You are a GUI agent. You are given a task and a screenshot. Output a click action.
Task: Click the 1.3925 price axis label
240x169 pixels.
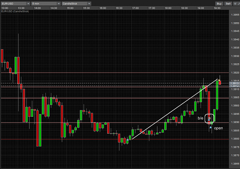[x=235, y=64]
